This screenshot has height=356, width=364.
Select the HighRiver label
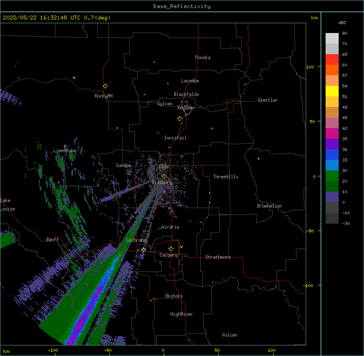pos(182,314)
